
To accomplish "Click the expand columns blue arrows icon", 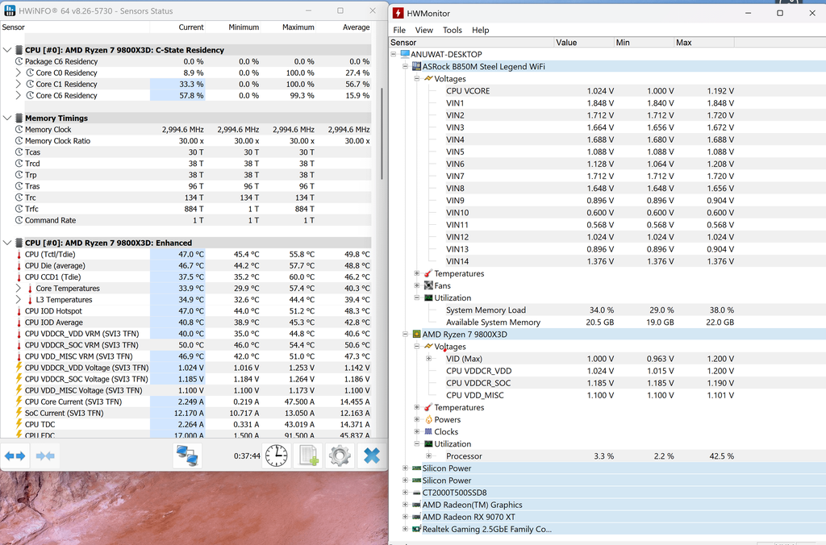I will 15,456.
